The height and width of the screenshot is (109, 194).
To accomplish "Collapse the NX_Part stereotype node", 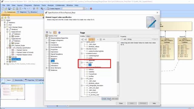I will (82, 63).
